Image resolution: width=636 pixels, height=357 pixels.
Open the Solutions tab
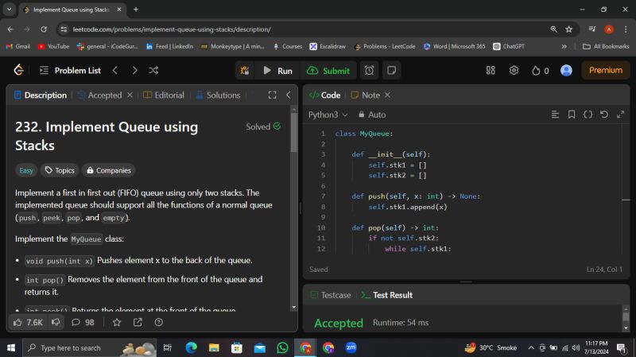218,95
